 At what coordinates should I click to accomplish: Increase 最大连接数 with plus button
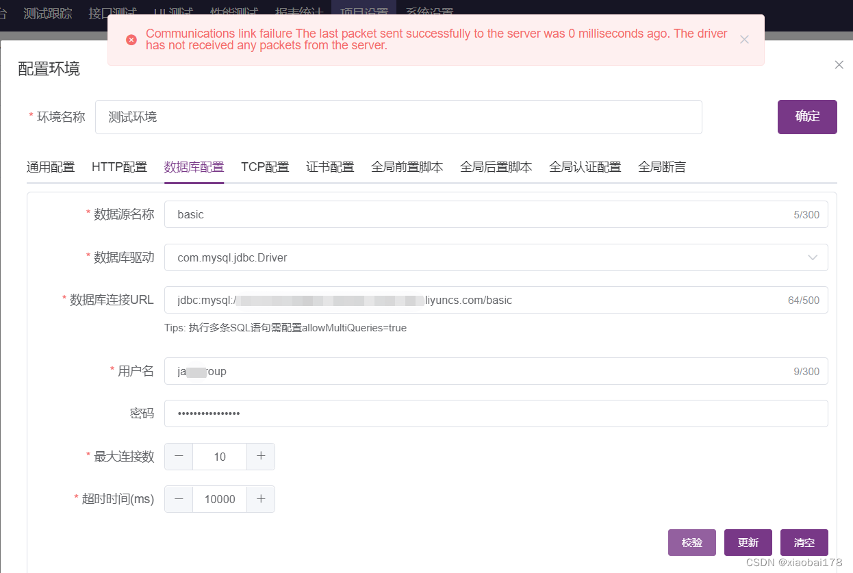pyautogui.click(x=261, y=457)
